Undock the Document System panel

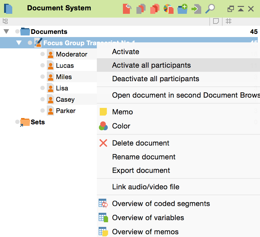[x=231, y=9]
